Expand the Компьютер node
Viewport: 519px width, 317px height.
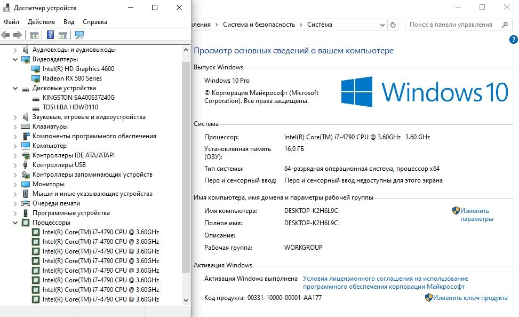click(x=15, y=146)
